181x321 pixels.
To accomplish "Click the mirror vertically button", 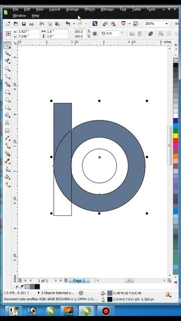I will (140, 34).
